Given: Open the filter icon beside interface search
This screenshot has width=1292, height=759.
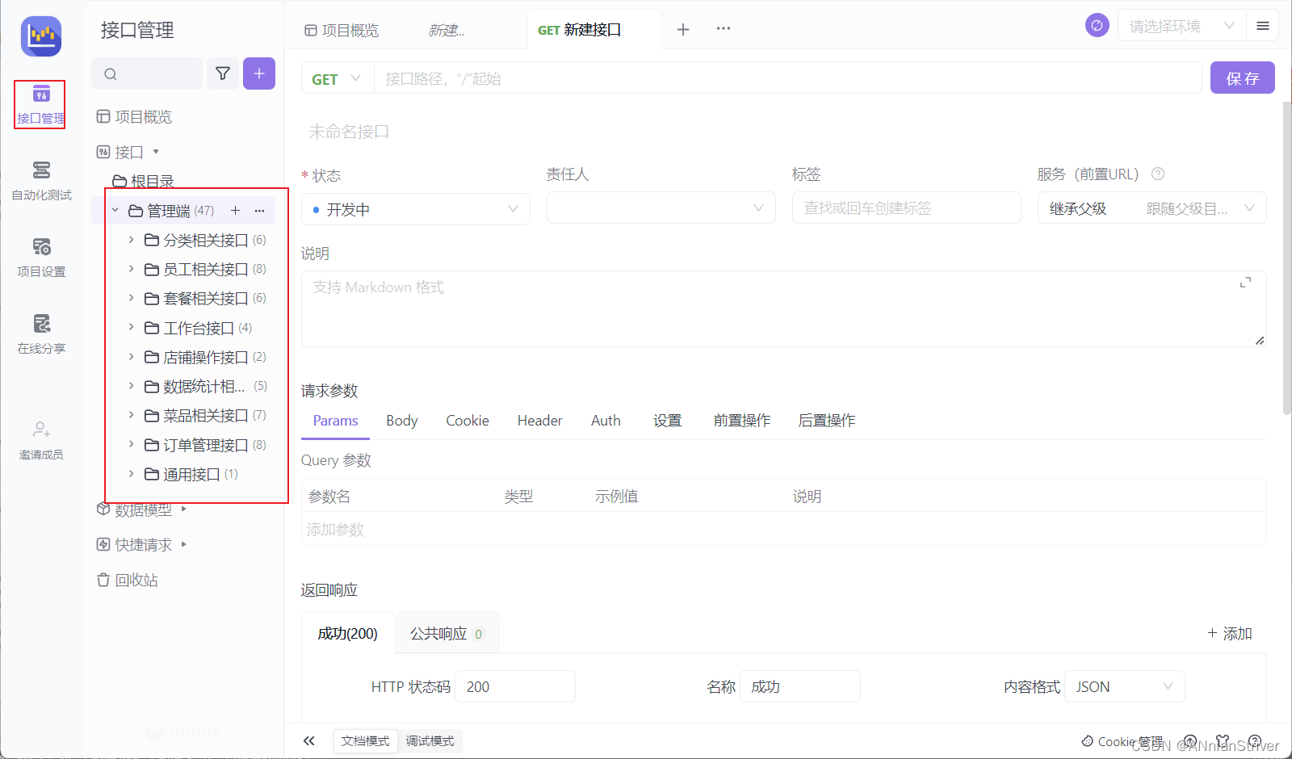Looking at the screenshot, I should click(223, 73).
